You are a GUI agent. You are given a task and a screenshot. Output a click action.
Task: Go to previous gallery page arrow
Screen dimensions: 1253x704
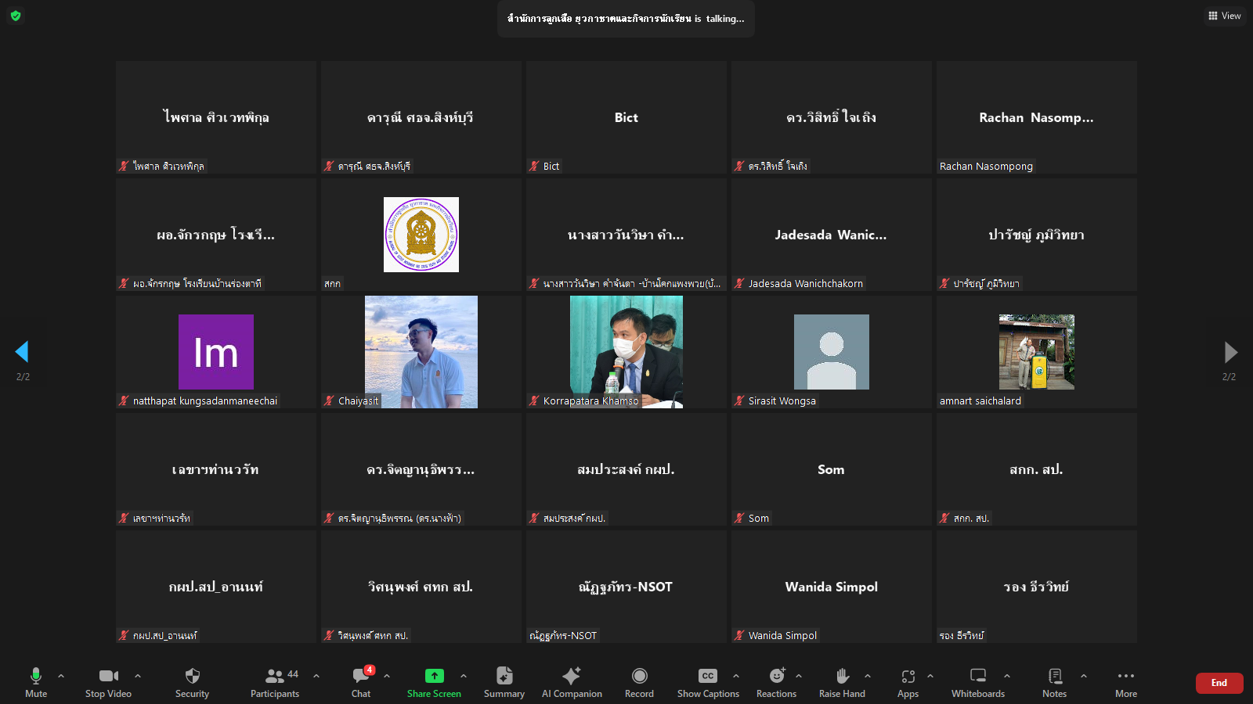[x=22, y=352]
